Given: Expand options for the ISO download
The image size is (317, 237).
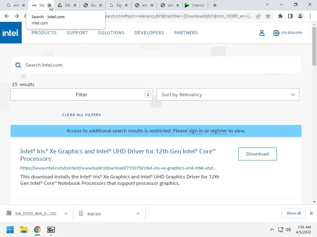Looking at the screenshot, I should point(66,214).
